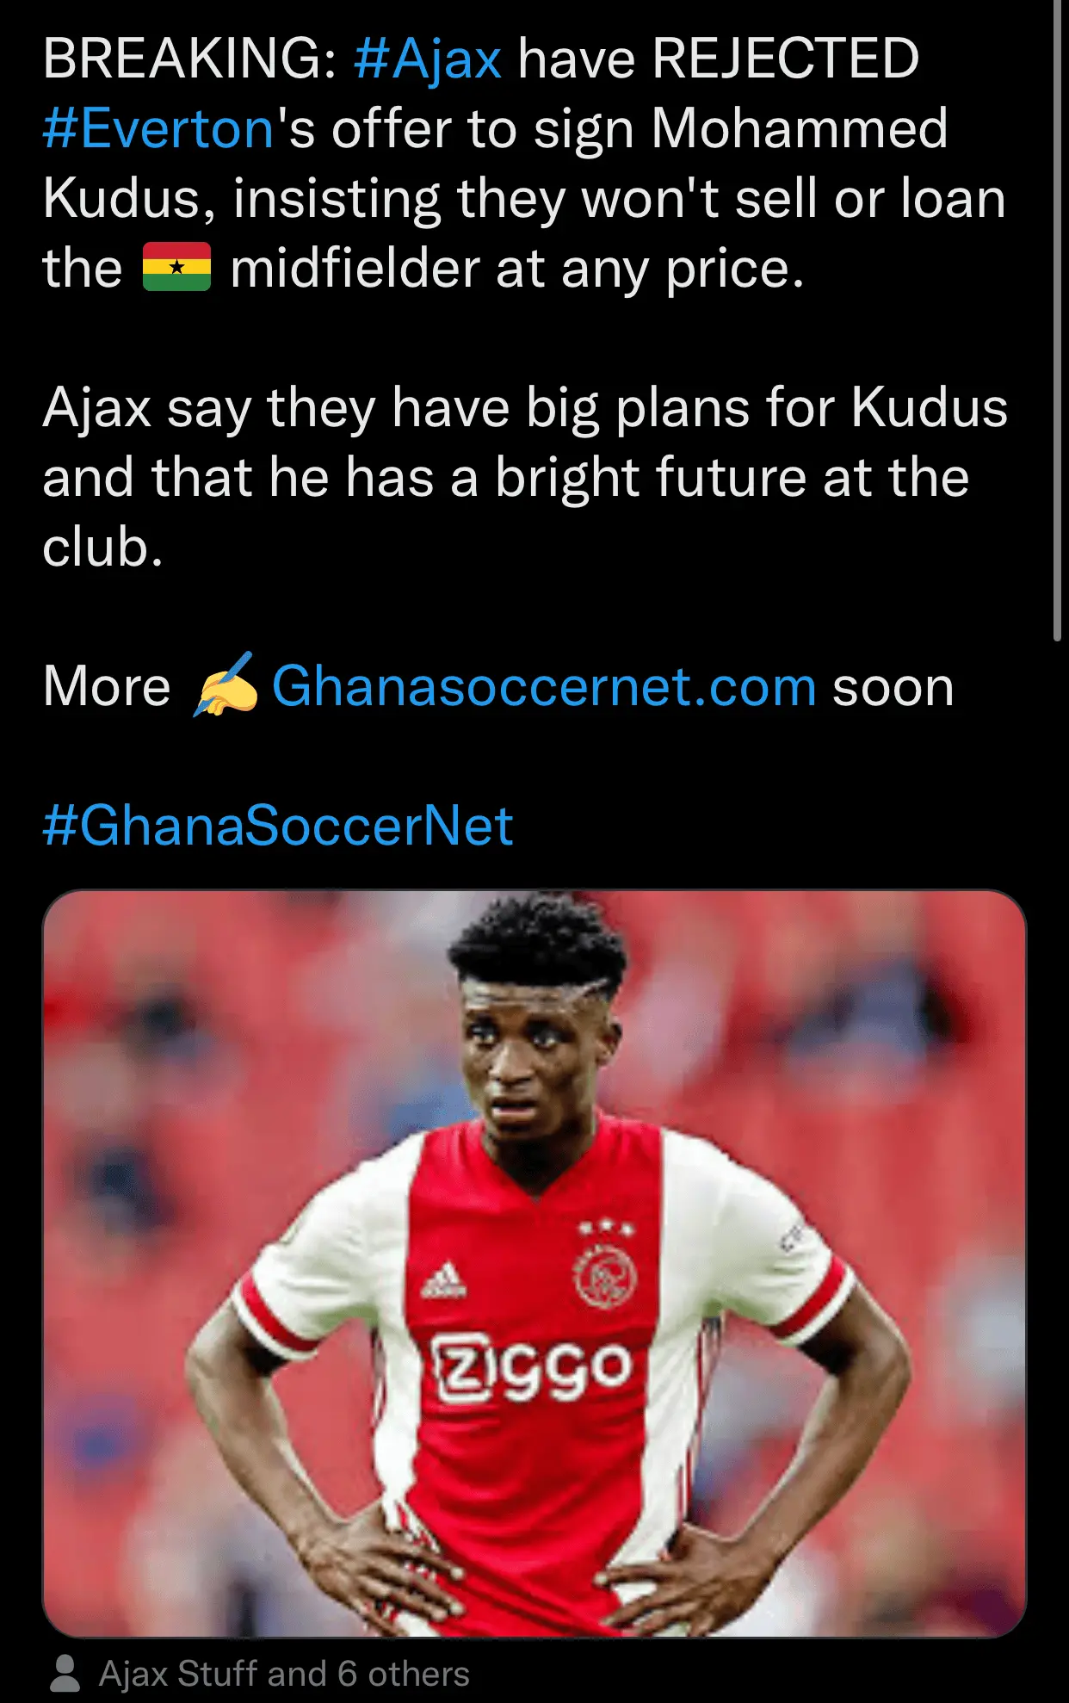Click the tagged people person icon
Screen dimensions: 1069x1703
tap(65, 1673)
